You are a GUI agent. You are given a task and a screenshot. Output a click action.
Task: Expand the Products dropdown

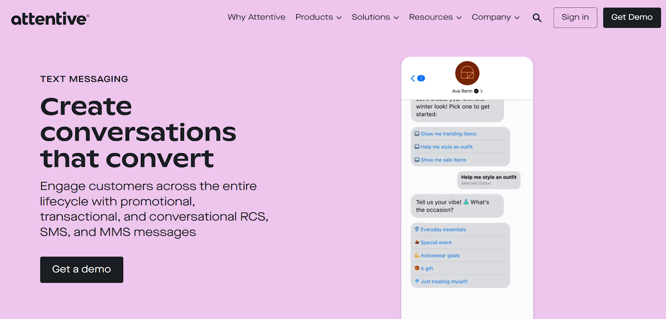click(x=318, y=17)
